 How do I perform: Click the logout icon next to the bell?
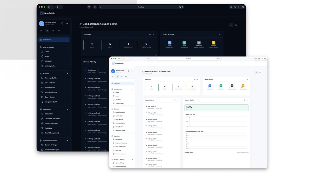pos(67,23)
